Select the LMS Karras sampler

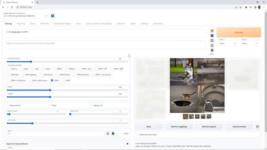point(46,75)
